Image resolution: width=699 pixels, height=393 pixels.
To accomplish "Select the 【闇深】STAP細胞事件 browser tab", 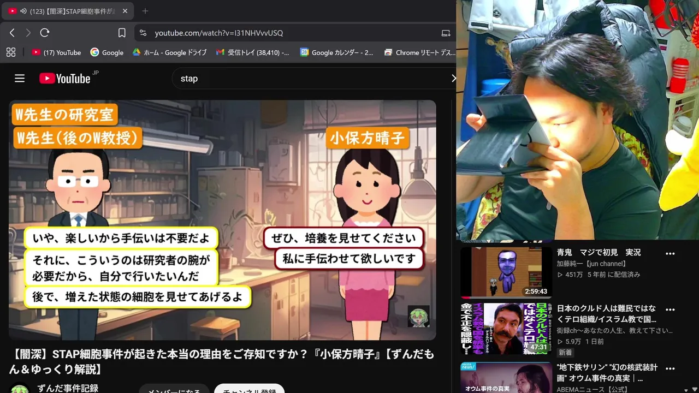I will point(68,11).
